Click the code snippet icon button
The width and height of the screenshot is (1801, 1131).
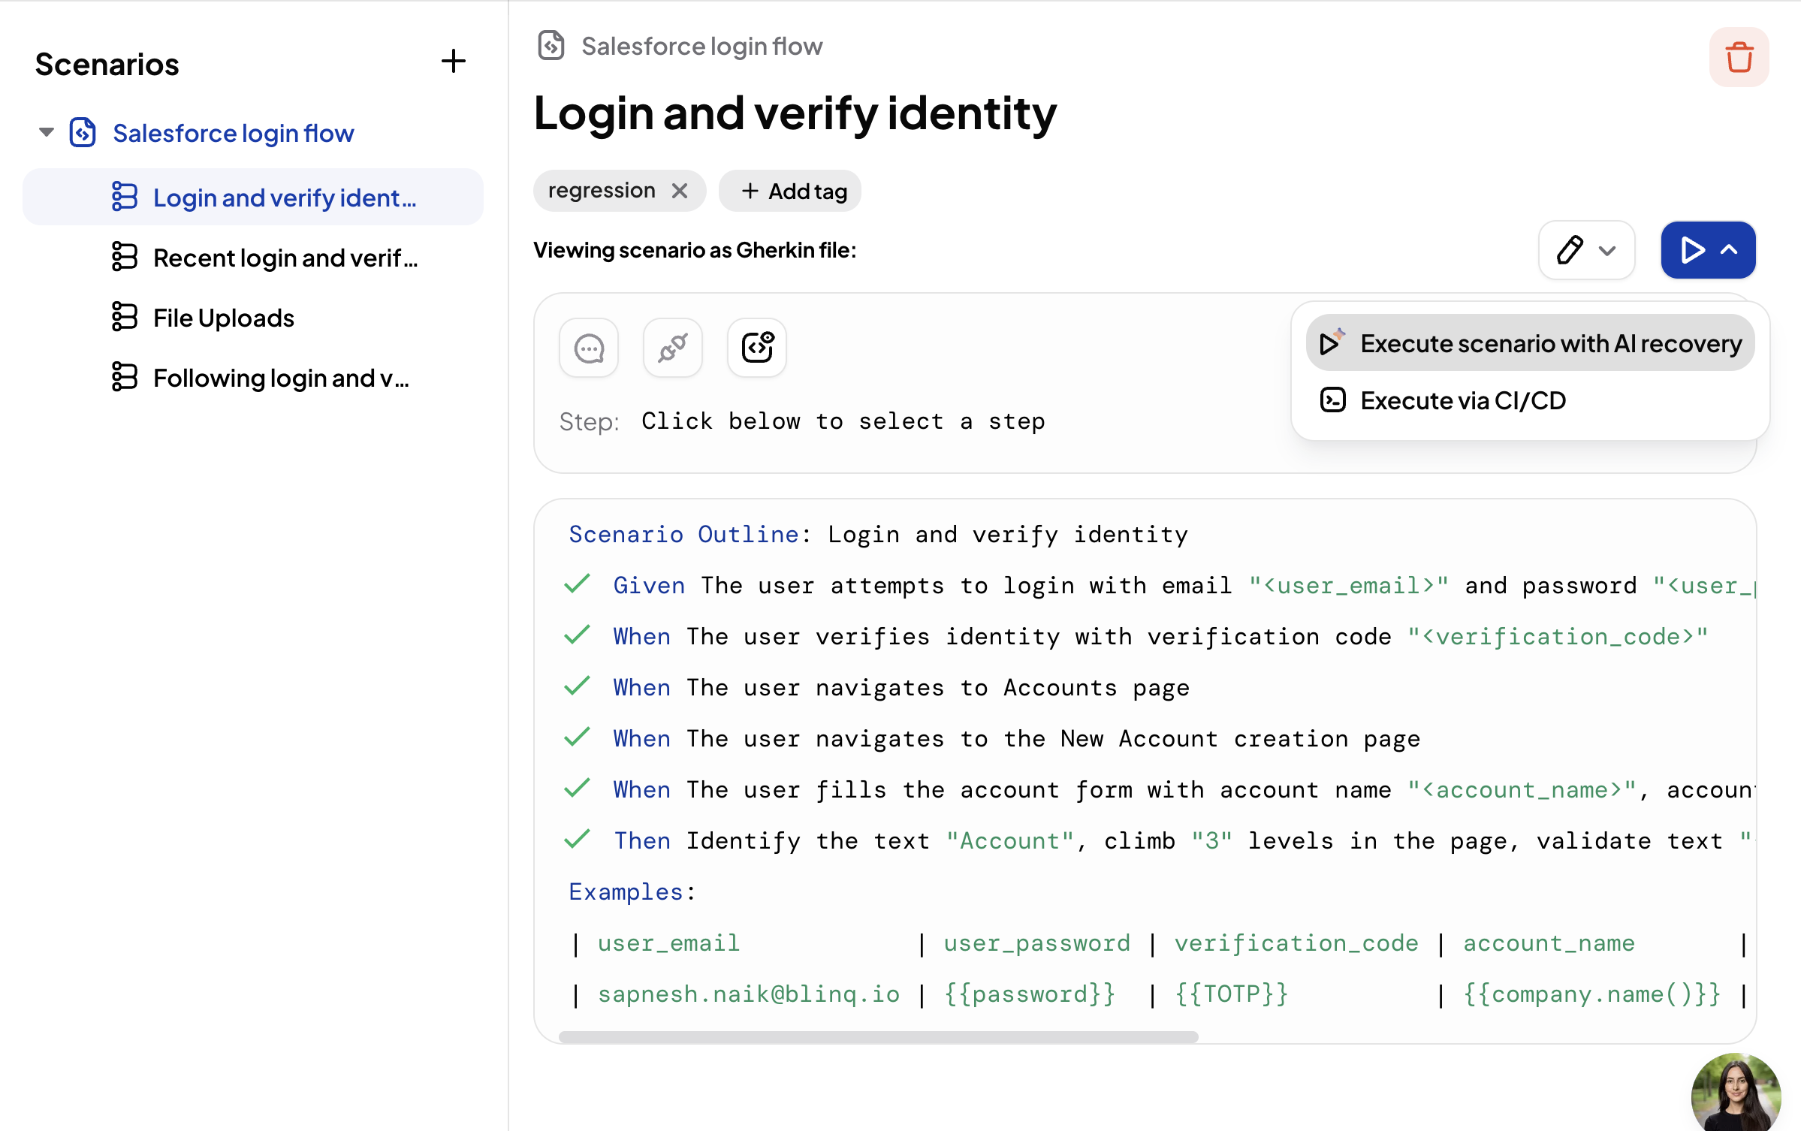(x=756, y=348)
